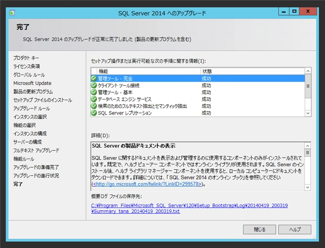325x248 pixels.
Task: Click the SQL Server の製品ドキュメントの表示 heading
Action: (x=134, y=146)
